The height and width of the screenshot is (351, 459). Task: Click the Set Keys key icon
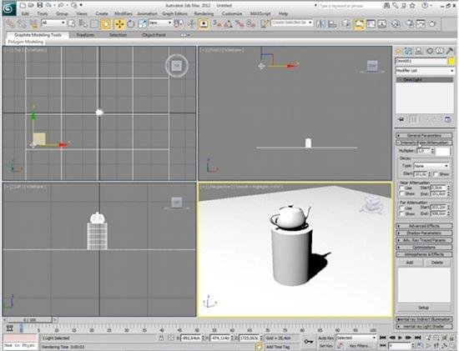308,341
